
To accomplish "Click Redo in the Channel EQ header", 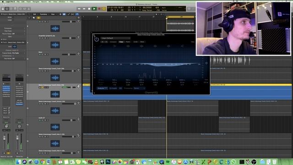I will coord(142,42).
